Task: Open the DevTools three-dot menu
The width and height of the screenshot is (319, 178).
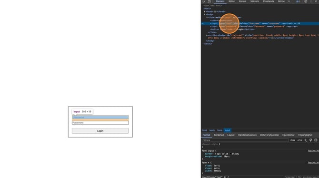Action: click(x=311, y=1)
